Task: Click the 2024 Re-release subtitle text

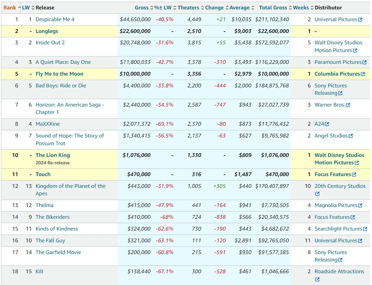Action: (x=53, y=163)
